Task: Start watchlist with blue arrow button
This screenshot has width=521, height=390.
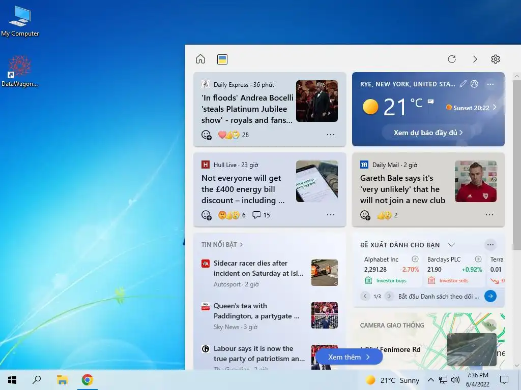Action: click(x=490, y=296)
